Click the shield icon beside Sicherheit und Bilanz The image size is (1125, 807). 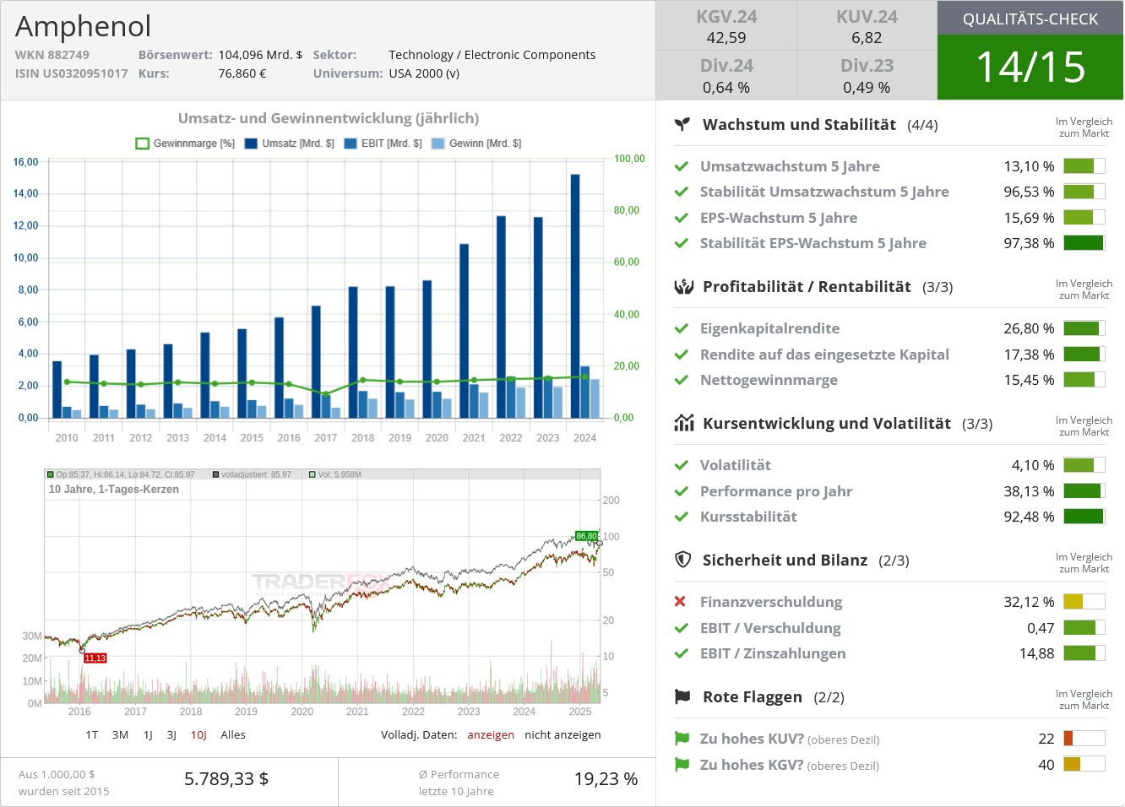pos(683,560)
